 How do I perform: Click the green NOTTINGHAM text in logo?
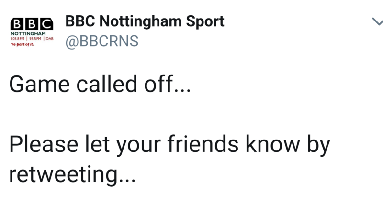[28, 33]
